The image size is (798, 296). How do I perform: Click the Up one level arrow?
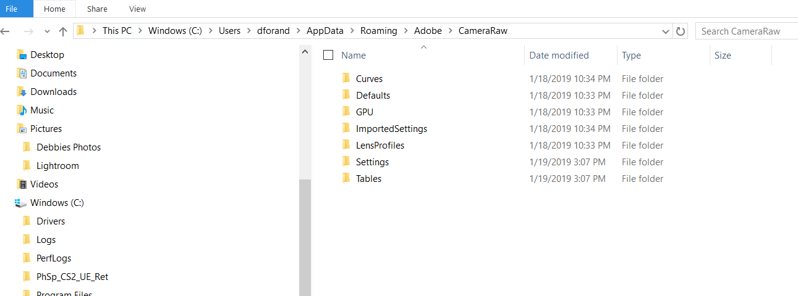point(62,31)
